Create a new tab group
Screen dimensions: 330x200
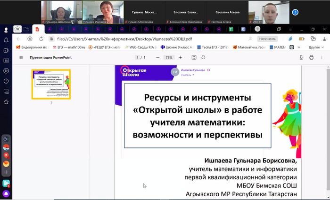click(x=26, y=29)
